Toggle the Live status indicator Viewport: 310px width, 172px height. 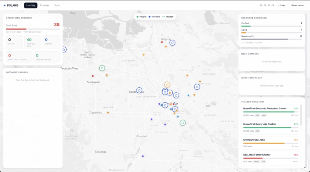tap(281, 5)
